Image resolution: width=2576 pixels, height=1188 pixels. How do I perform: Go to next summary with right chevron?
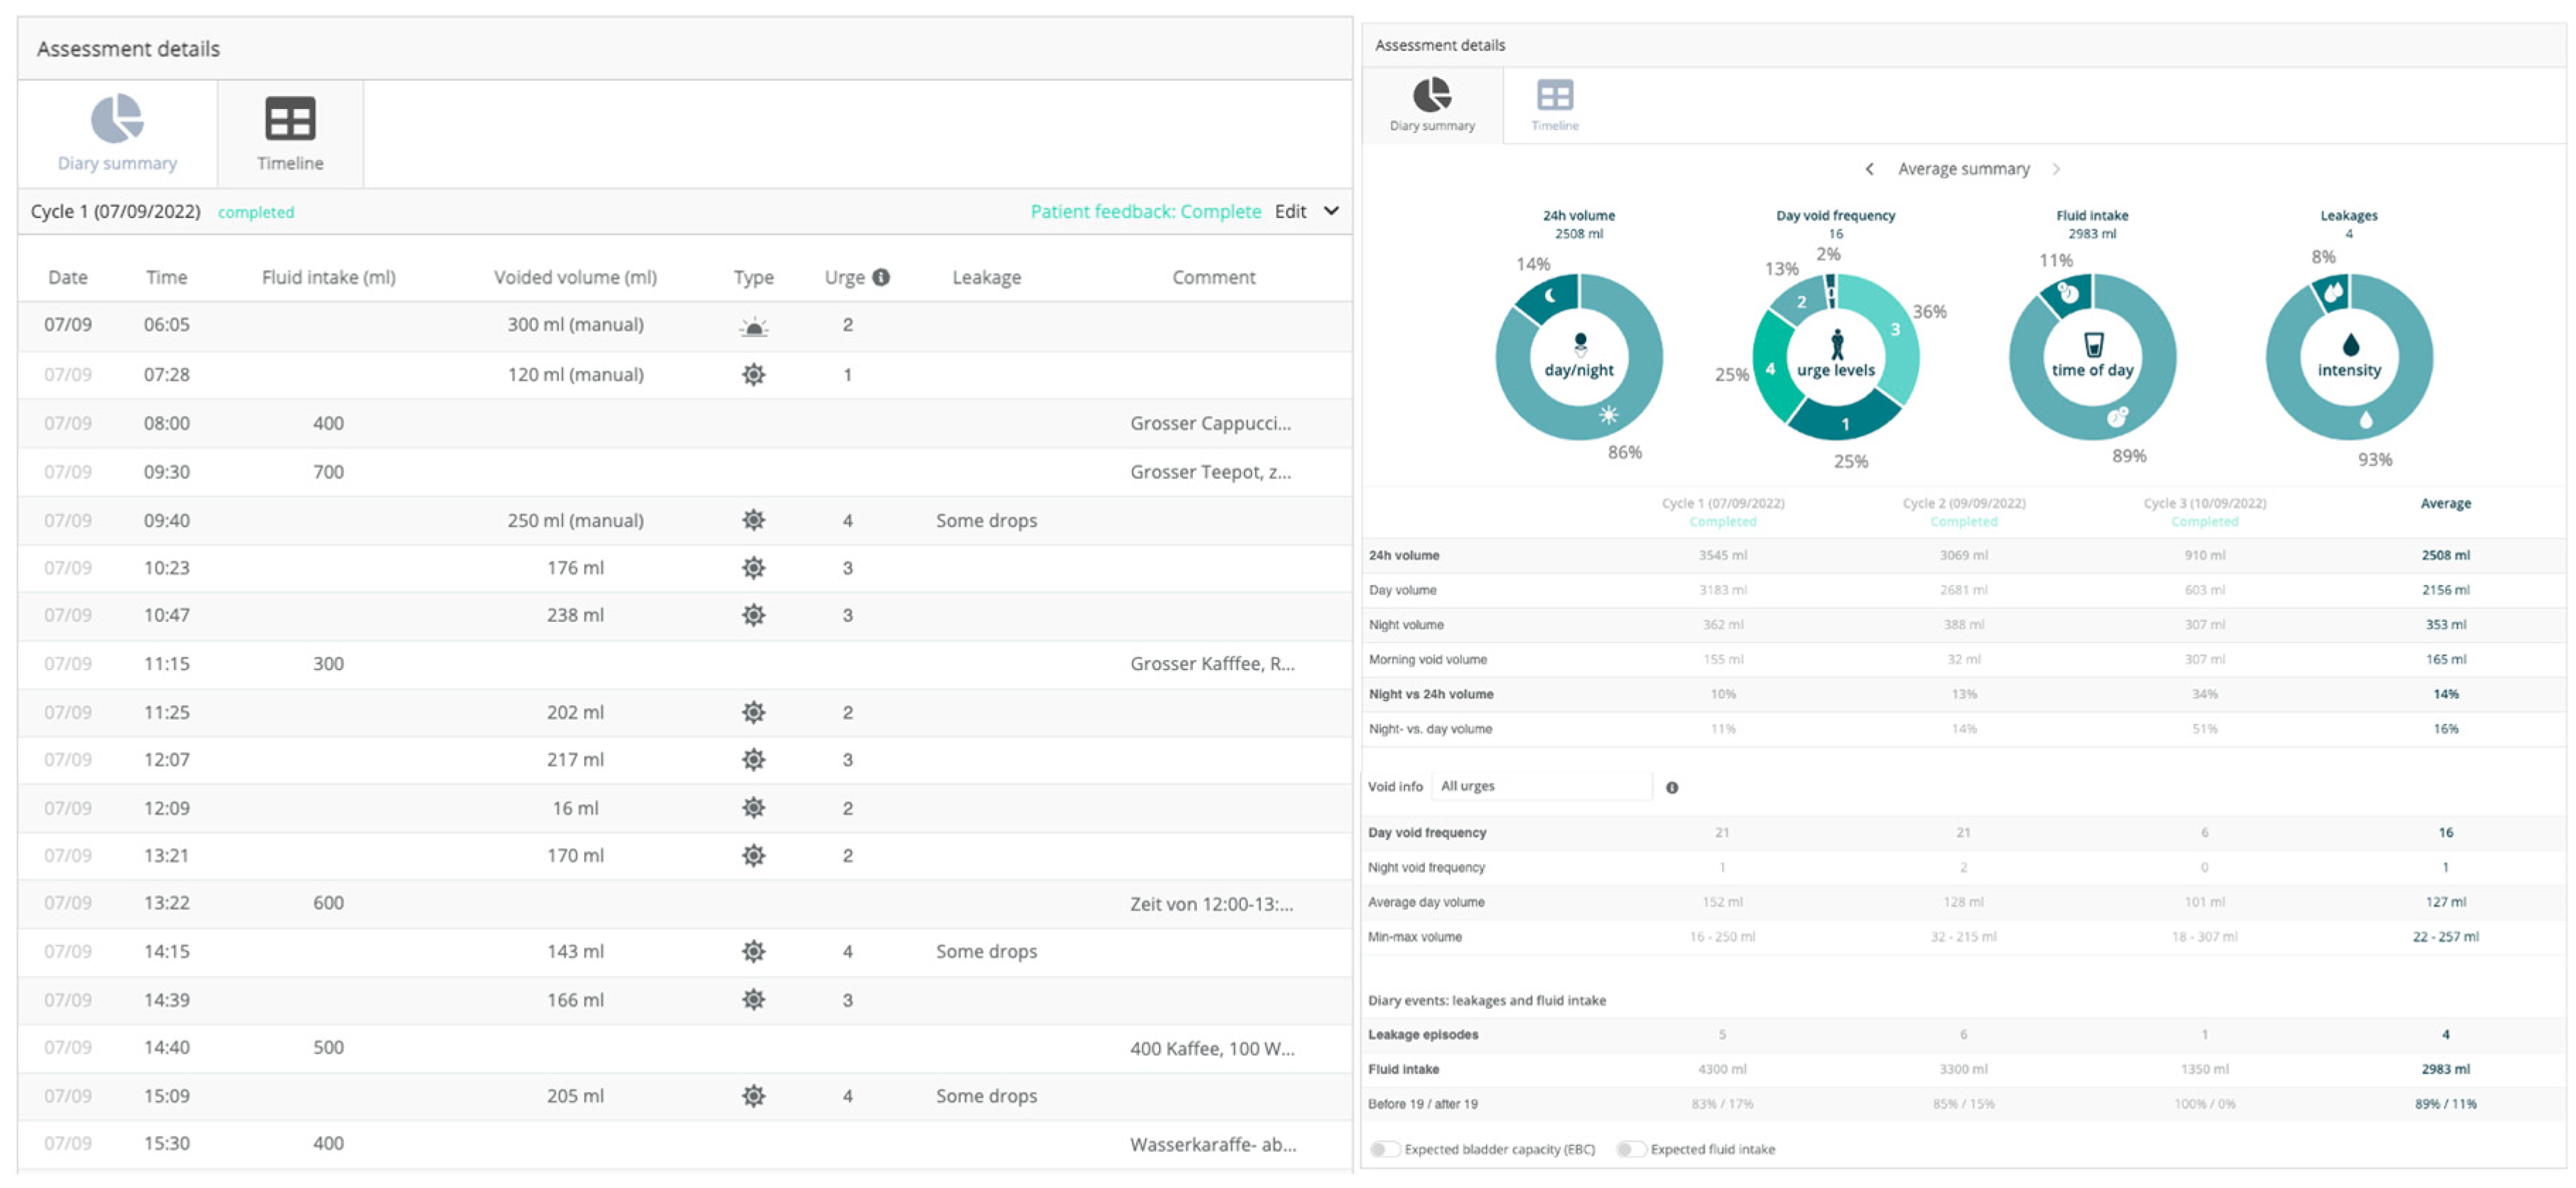pos(2056,169)
